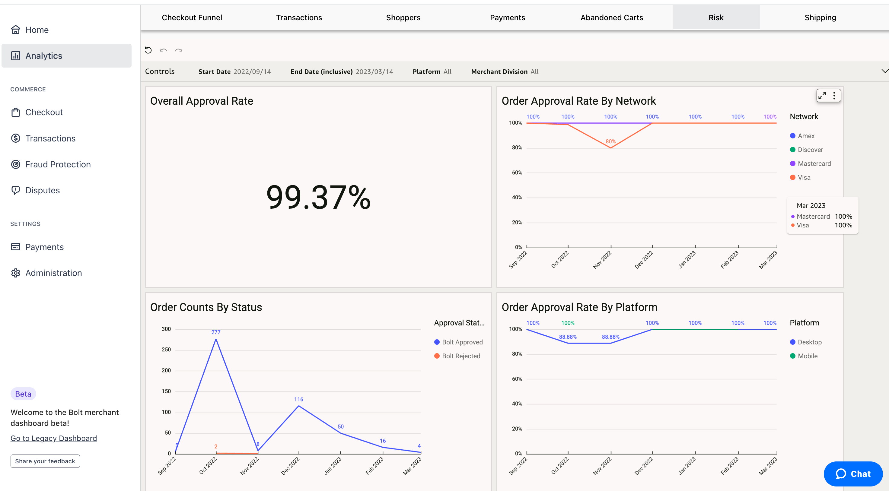Open Fraud Protection in the sidebar
The height and width of the screenshot is (491, 889).
(66, 164)
